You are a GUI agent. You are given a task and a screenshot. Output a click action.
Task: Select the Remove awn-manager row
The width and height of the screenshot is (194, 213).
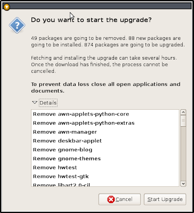point(105,132)
